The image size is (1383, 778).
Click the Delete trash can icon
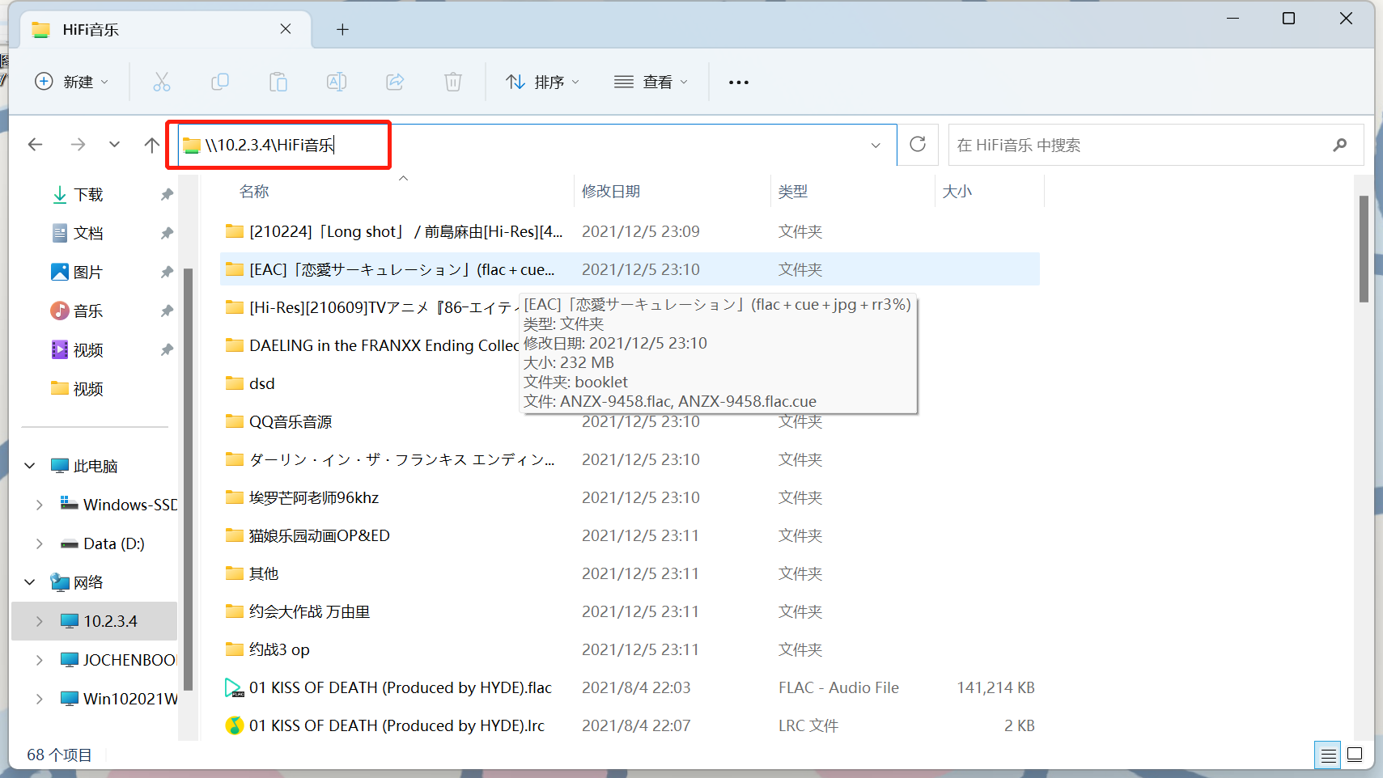pyautogui.click(x=453, y=82)
